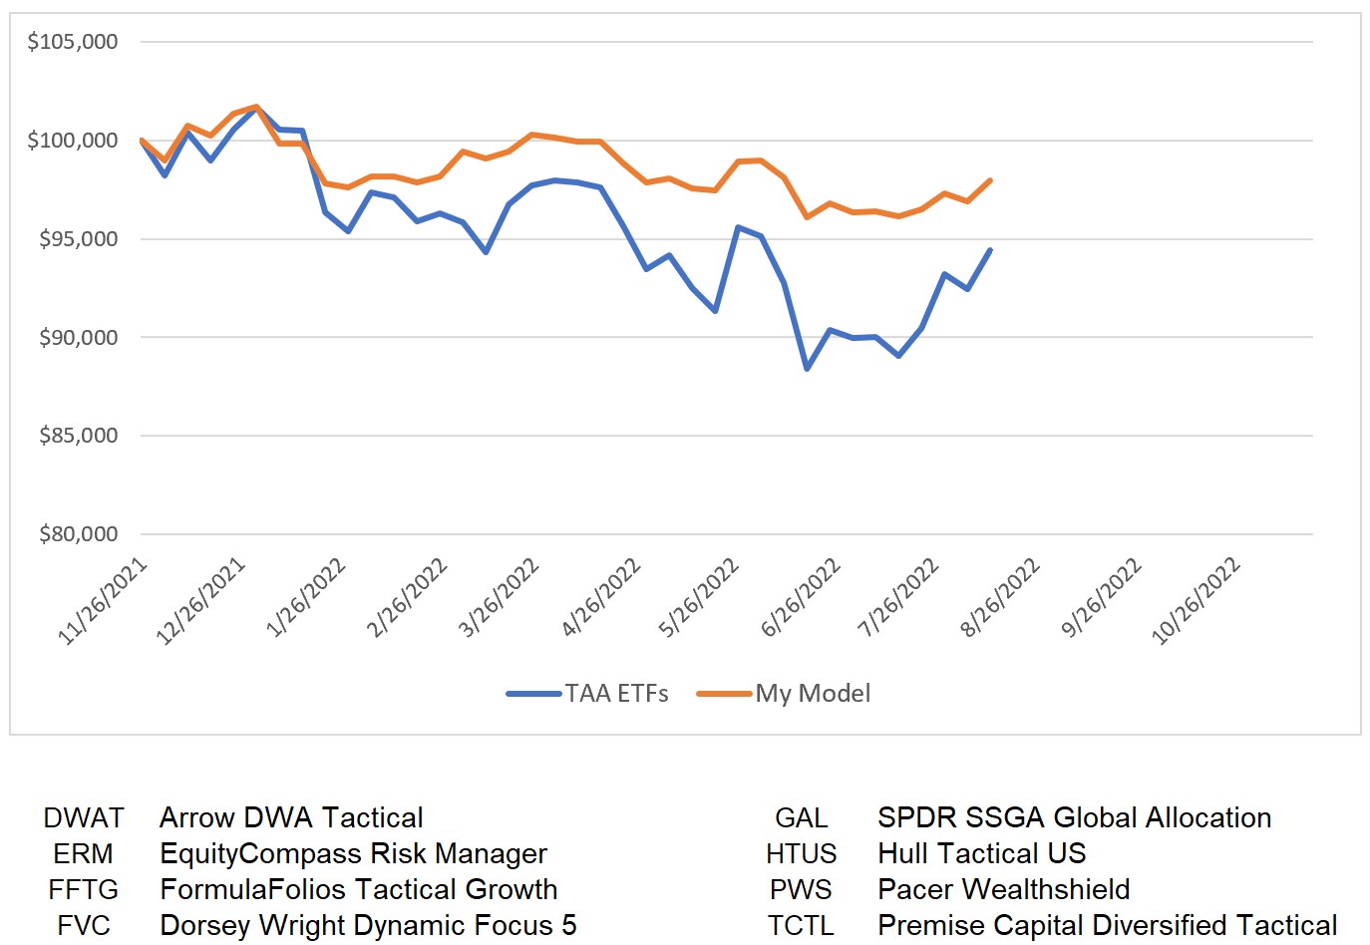Select the 3/26/2022 date axis label
1370x945 pixels.
(x=500, y=597)
